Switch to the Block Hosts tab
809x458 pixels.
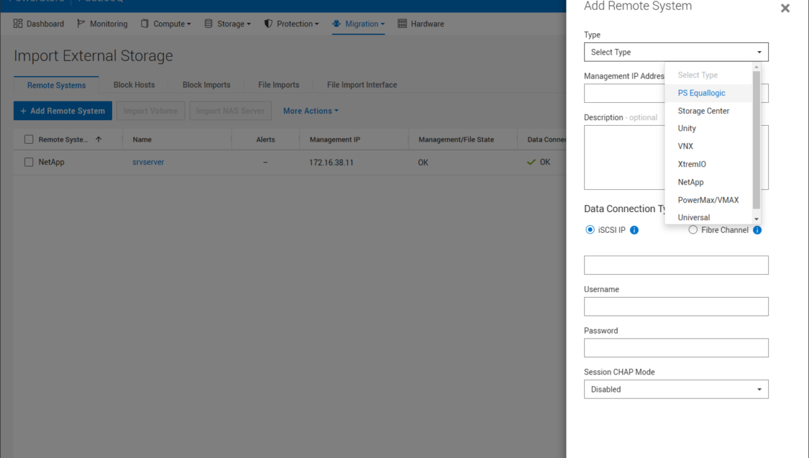point(134,85)
